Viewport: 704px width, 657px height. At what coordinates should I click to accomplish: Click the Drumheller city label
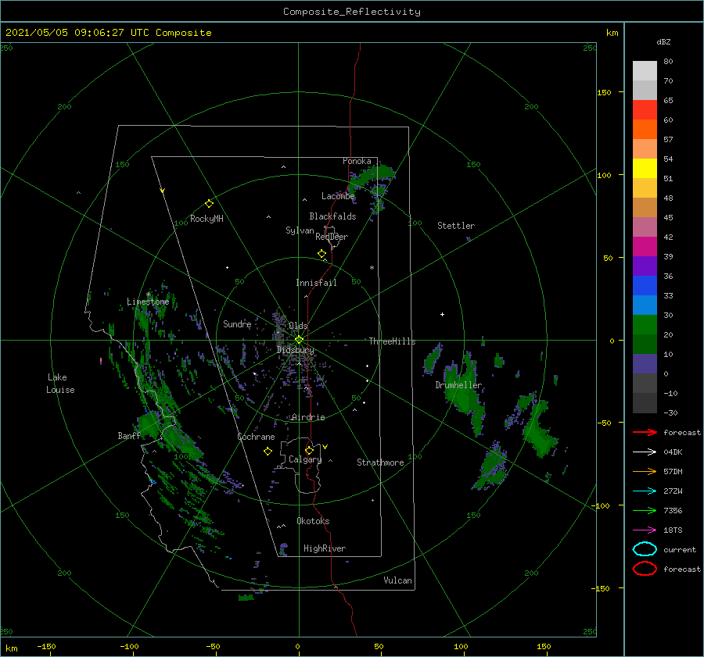click(x=458, y=385)
